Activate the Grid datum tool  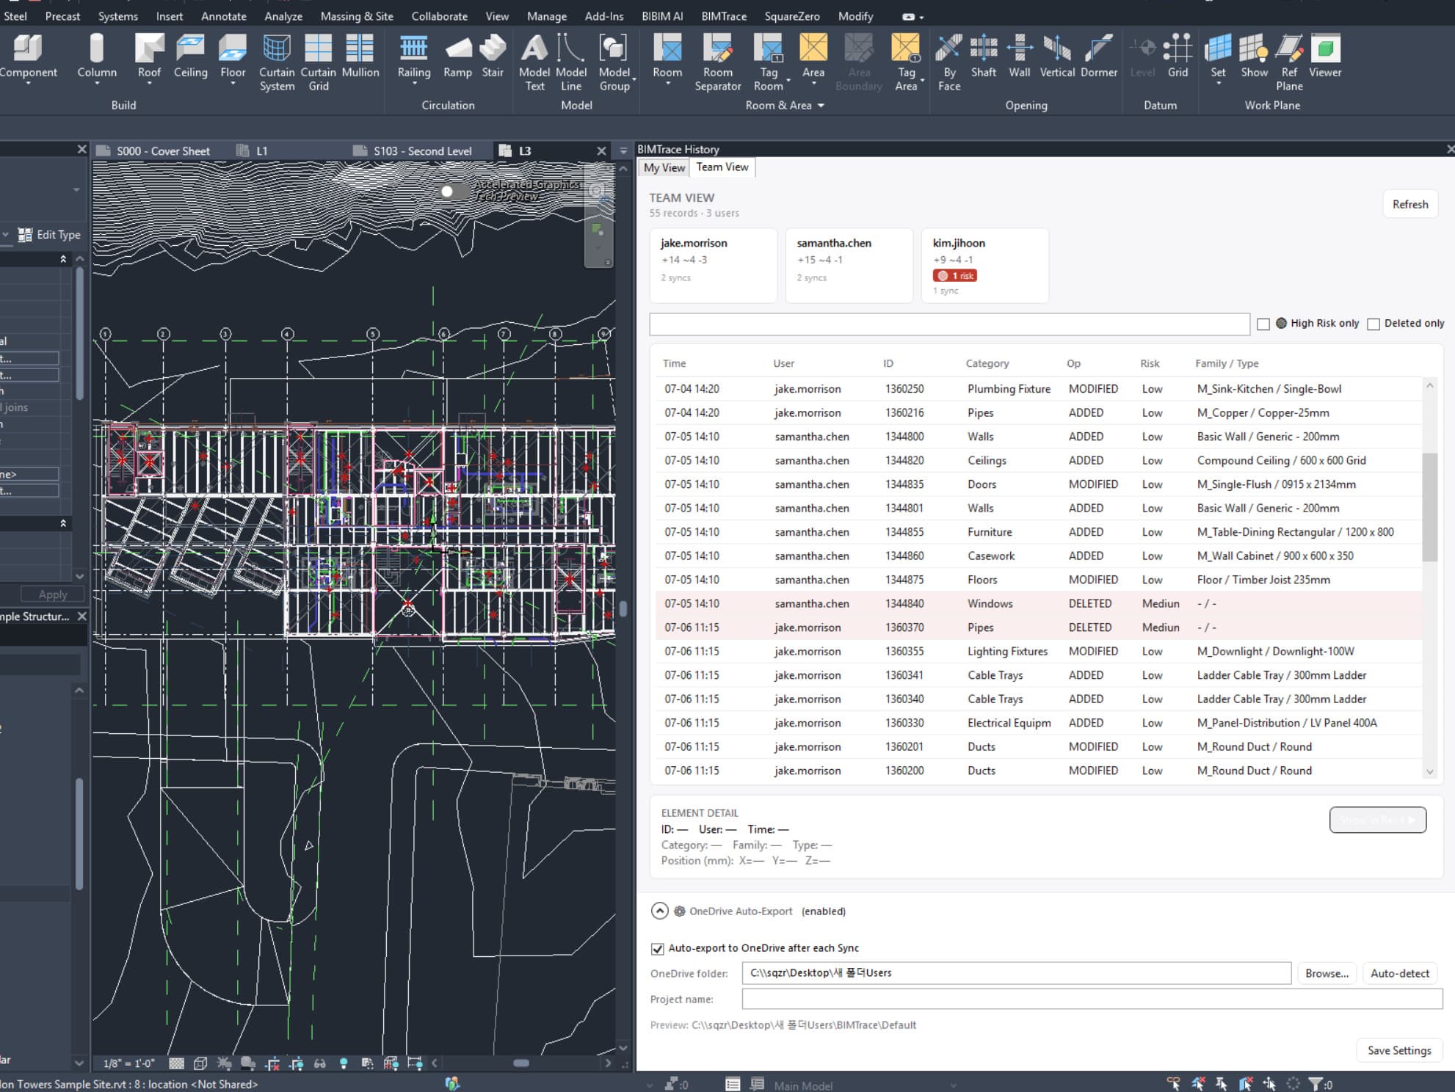(1178, 57)
